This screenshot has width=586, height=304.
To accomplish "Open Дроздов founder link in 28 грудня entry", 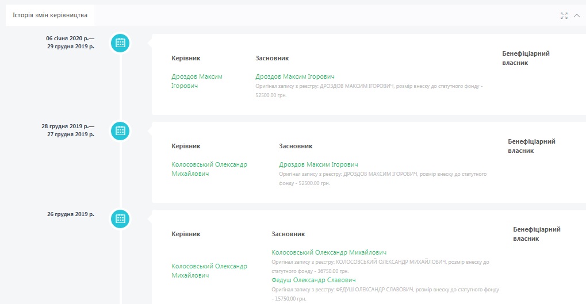I will 318,164.
